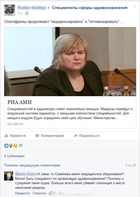Open the 4 публикации shares link
The width and height of the screenshot is (140, 197).
(x=14, y=156)
